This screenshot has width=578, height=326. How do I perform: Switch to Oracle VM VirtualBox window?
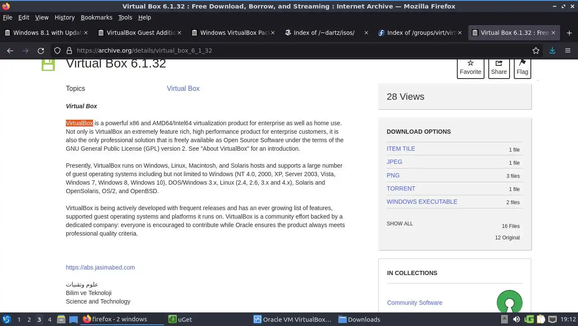[x=292, y=319]
